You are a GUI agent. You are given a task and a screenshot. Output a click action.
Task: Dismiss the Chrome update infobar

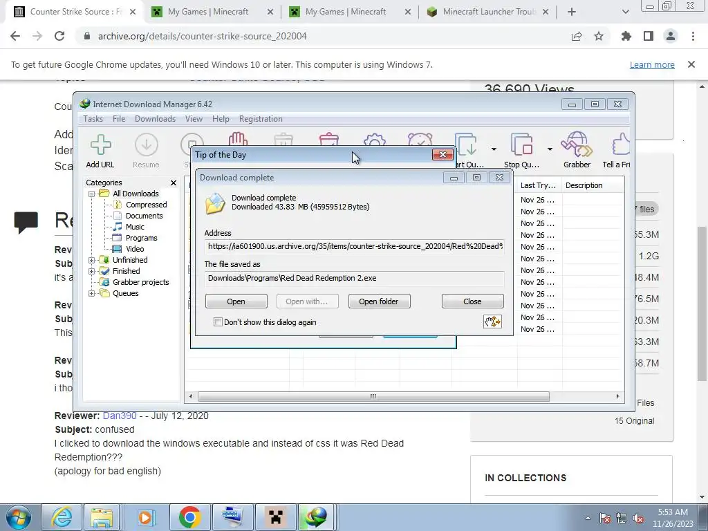click(x=691, y=64)
